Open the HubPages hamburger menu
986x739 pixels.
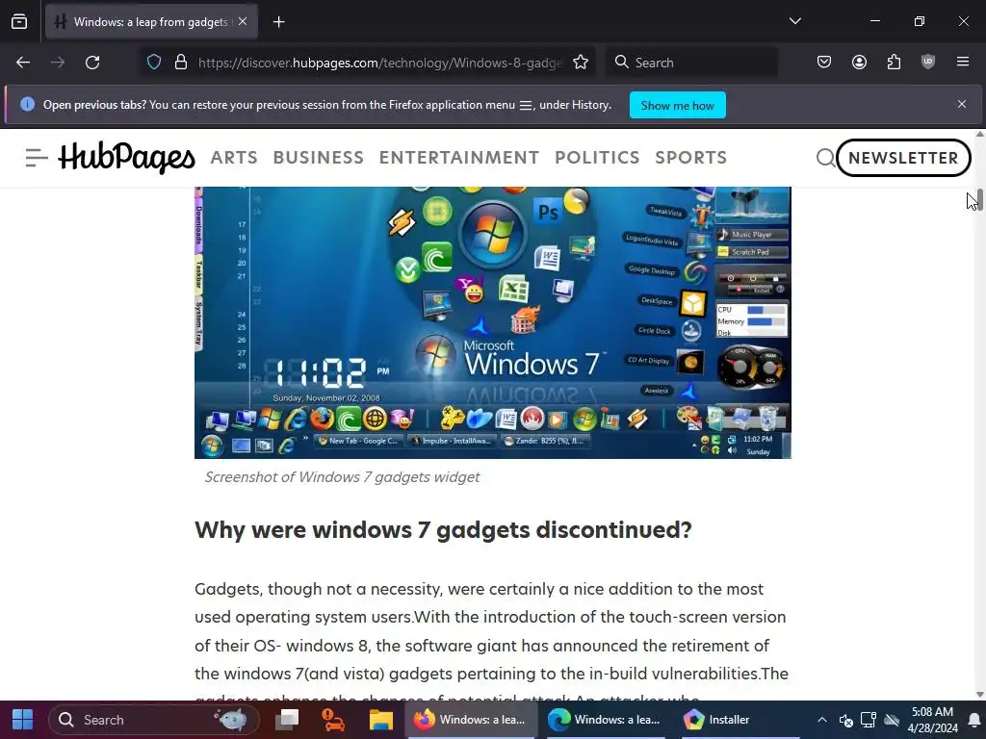tap(37, 157)
